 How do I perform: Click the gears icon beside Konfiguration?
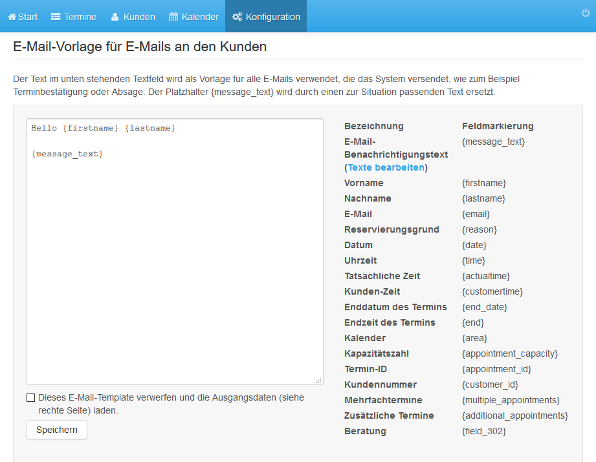(x=237, y=17)
